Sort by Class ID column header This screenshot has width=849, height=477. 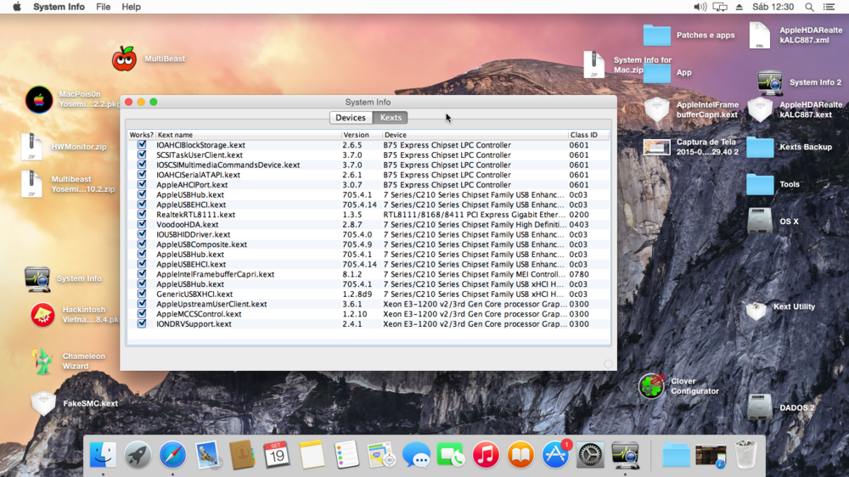click(588, 135)
